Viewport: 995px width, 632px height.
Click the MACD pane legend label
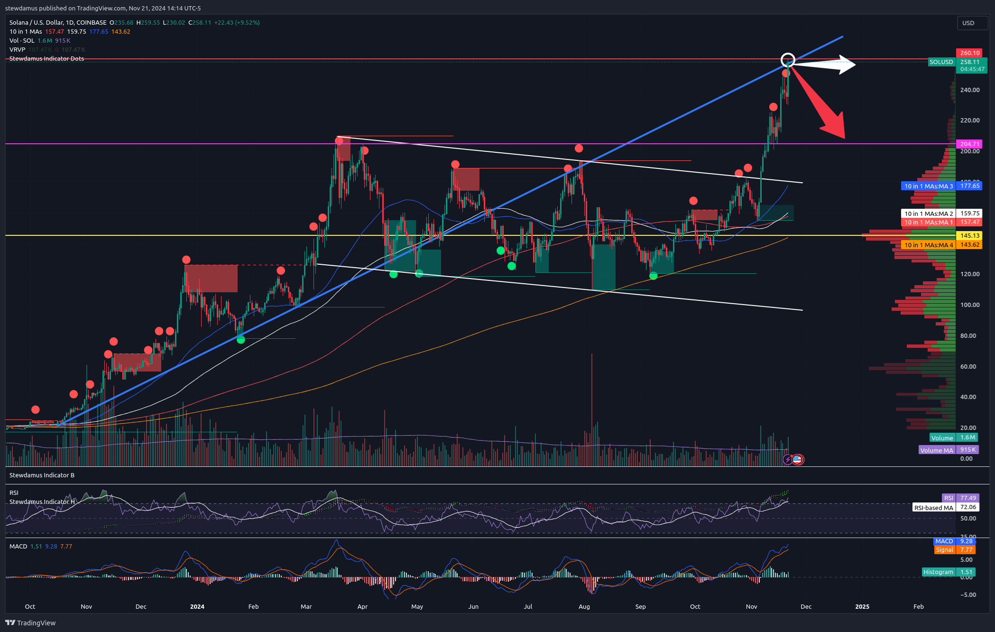pyautogui.click(x=18, y=546)
